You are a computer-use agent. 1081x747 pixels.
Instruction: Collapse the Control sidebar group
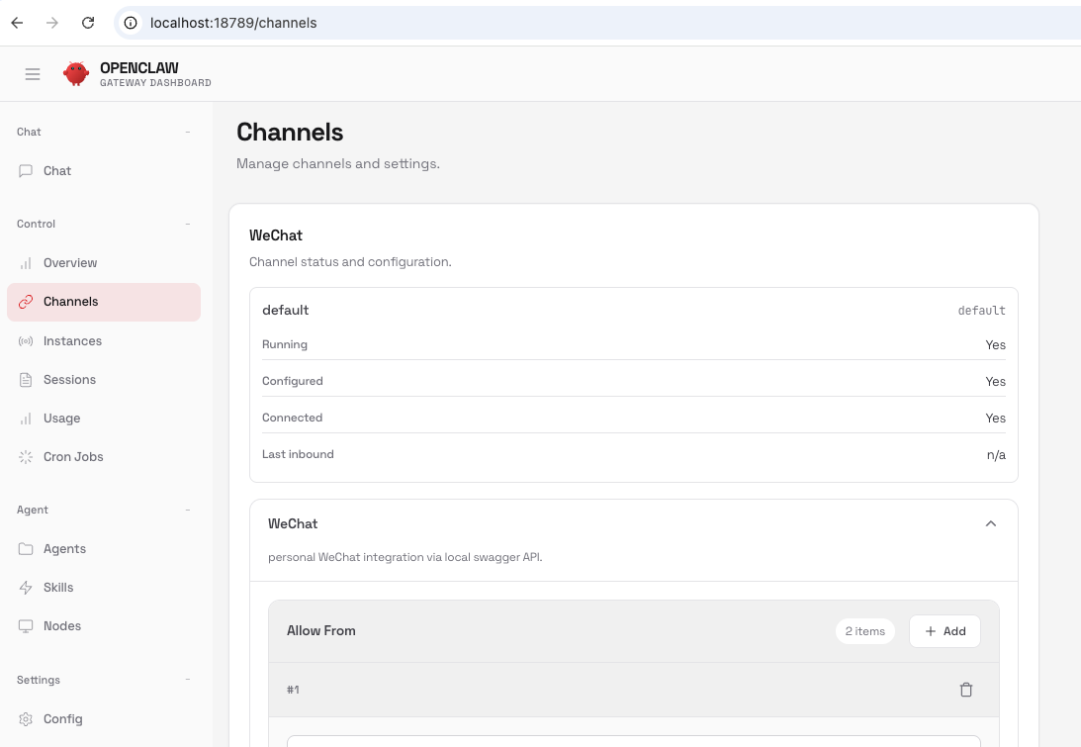(x=188, y=224)
